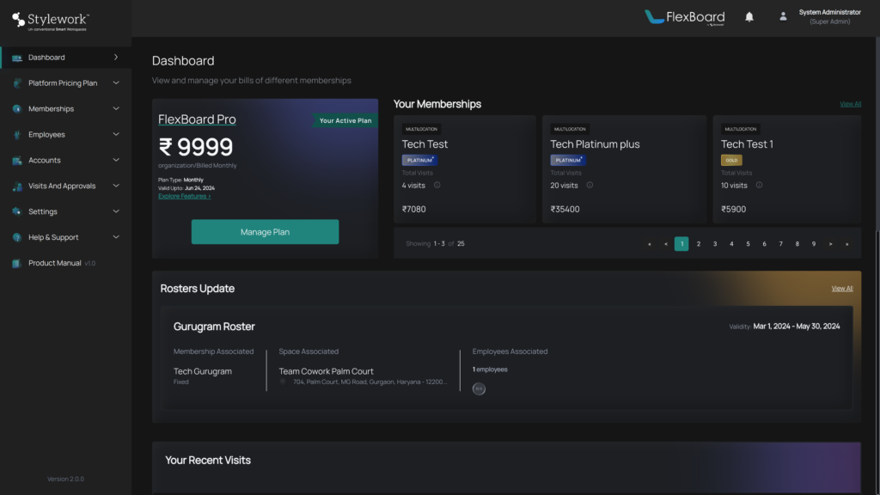Image resolution: width=880 pixels, height=495 pixels.
Task: Show info for Tech Platinum plus 20 visits
Action: click(590, 186)
